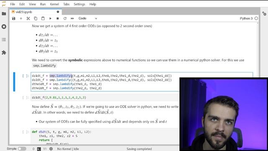Viewport: 268px width, 151px height.
Task: Click the Python 3 kernel name button
Action: [x=246, y=18]
